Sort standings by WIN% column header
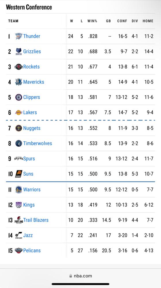 pos(92,21)
